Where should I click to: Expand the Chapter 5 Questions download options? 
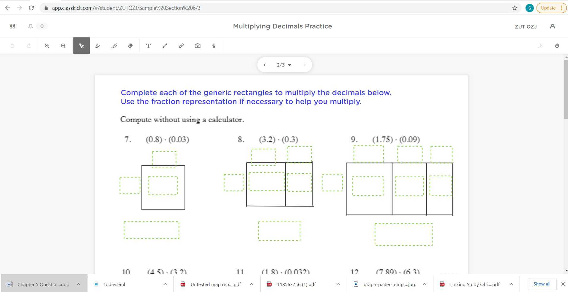[x=79, y=284]
